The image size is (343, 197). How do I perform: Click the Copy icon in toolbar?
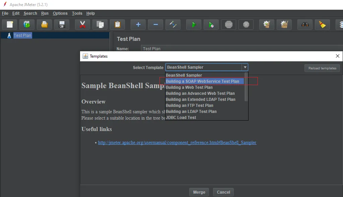click(100, 24)
